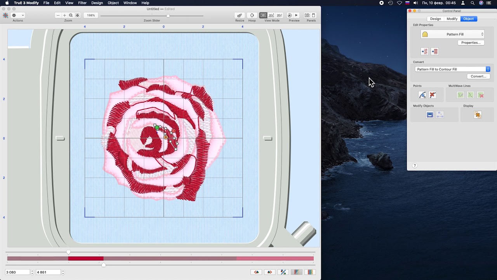Image resolution: width=497 pixels, height=280 pixels.
Task: Click the previous color block icon
Action: click(256, 272)
